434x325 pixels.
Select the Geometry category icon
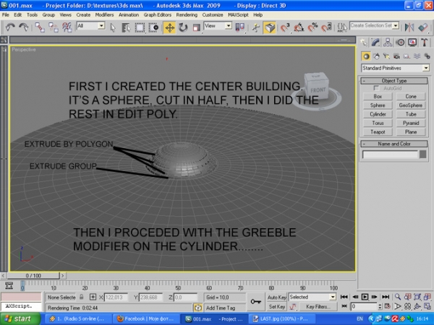click(366, 56)
